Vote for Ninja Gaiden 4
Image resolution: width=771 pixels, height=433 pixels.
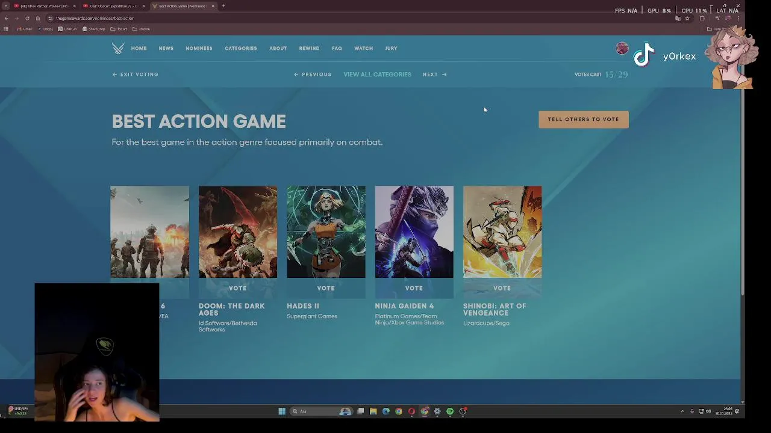point(414,288)
